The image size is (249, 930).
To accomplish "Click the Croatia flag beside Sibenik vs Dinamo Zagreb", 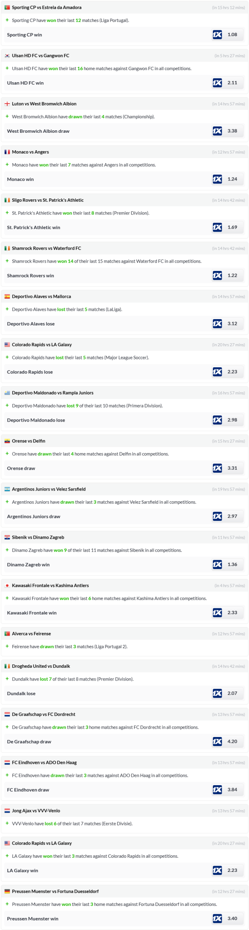I will (x=7, y=537).
